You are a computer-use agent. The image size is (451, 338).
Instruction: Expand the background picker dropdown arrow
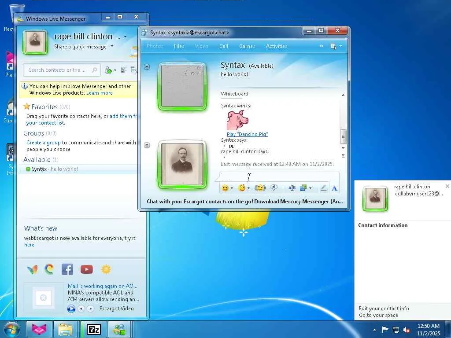point(310,188)
